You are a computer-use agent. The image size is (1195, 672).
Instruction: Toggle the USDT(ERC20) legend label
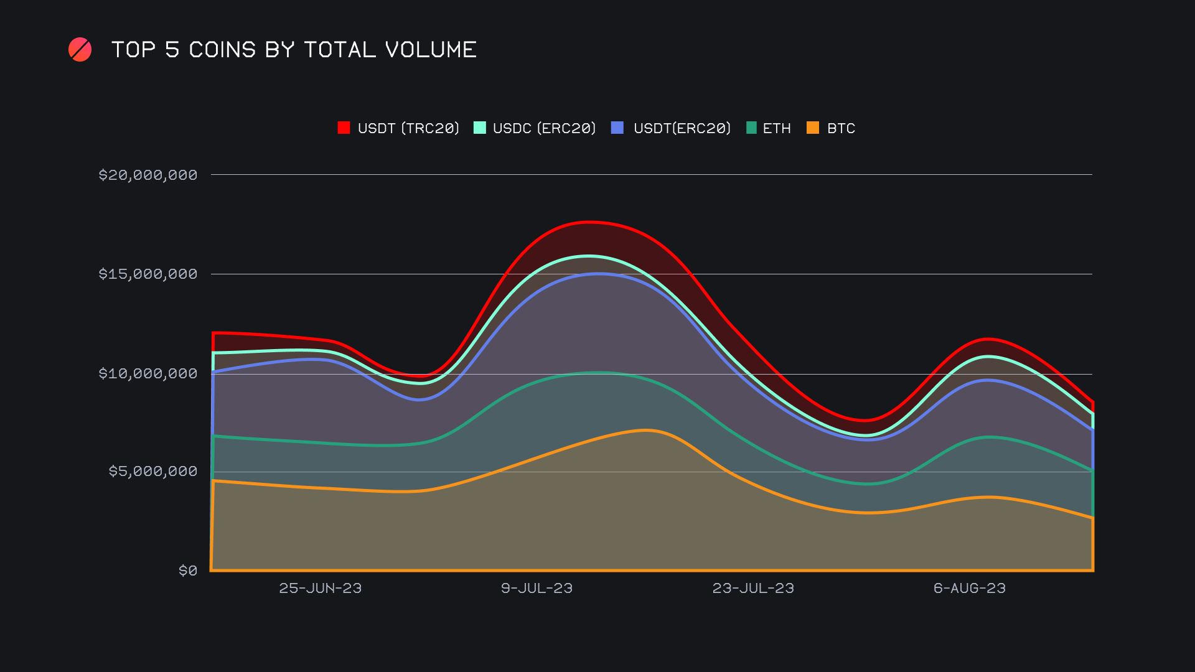[x=682, y=128]
